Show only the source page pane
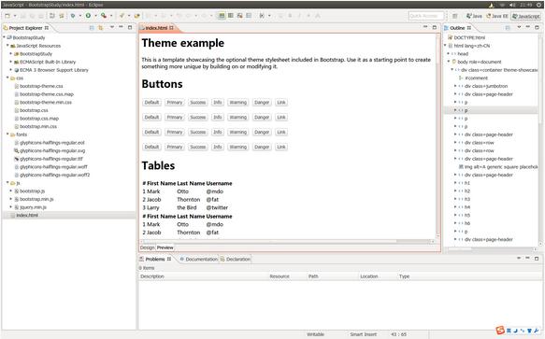Viewport: 545px width, 339px height. 249,16
